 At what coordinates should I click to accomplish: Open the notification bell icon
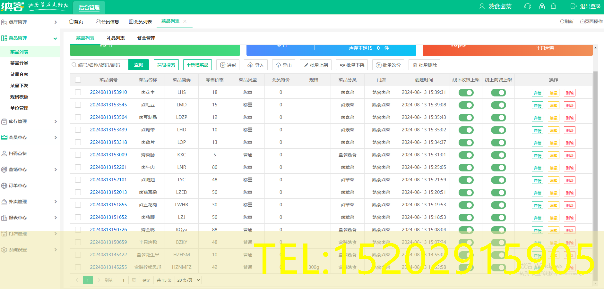553,6
